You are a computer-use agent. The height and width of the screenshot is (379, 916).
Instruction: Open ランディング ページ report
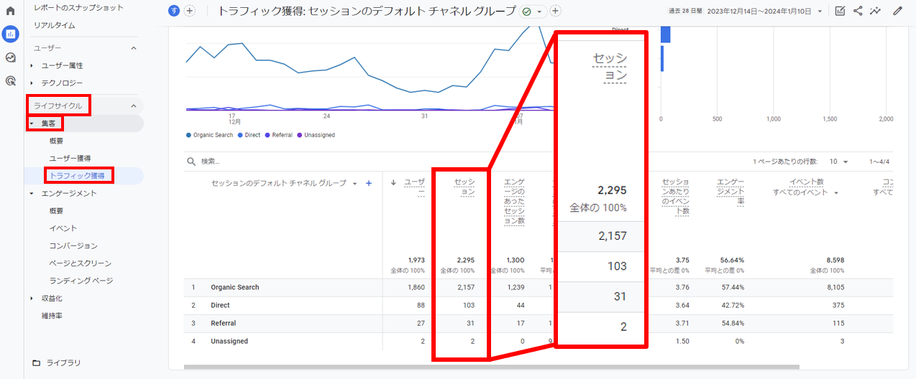click(x=81, y=281)
